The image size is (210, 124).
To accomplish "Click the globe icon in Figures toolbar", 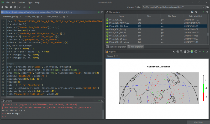I will click(x=192, y=51).
